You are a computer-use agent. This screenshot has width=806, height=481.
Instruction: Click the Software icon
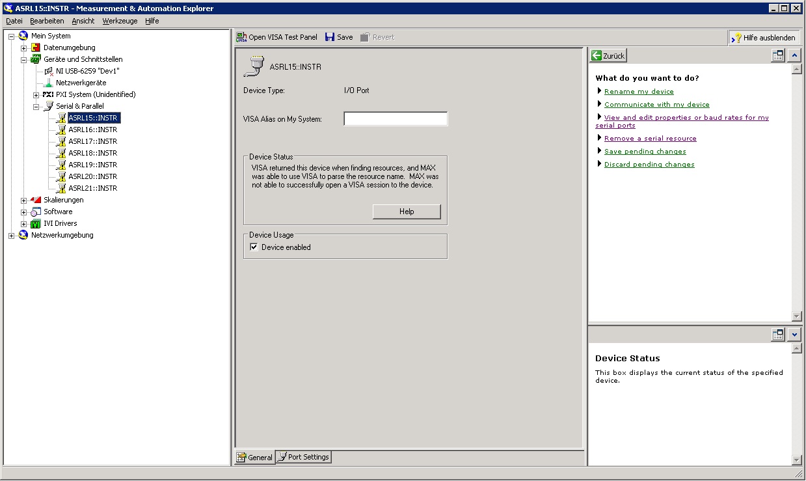36,212
